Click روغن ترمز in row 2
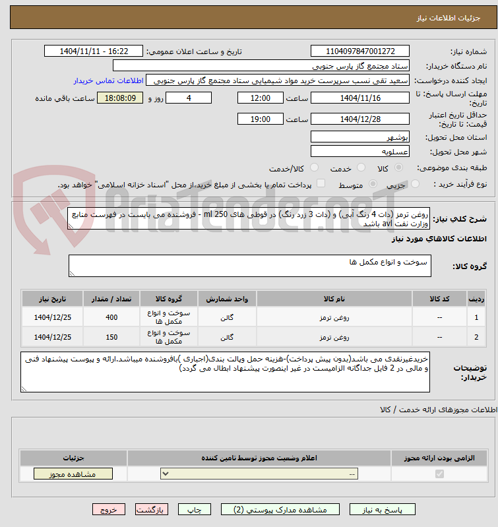Image resolution: width=498 pixels, height=527 pixels. pyautogui.click(x=334, y=337)
